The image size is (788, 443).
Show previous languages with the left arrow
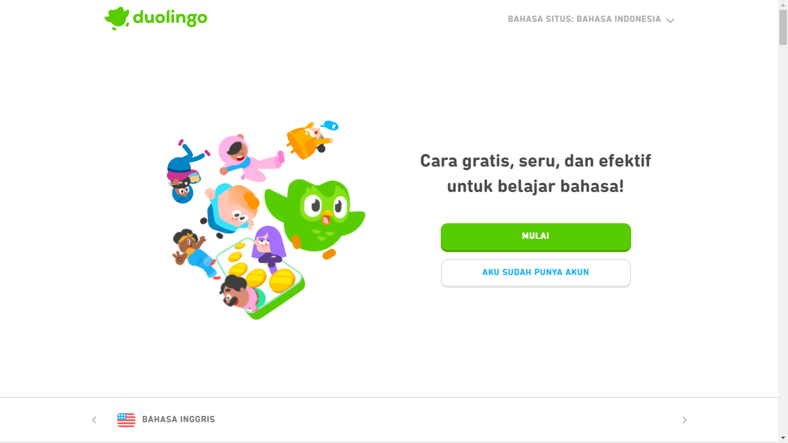[x=94, y=420]
